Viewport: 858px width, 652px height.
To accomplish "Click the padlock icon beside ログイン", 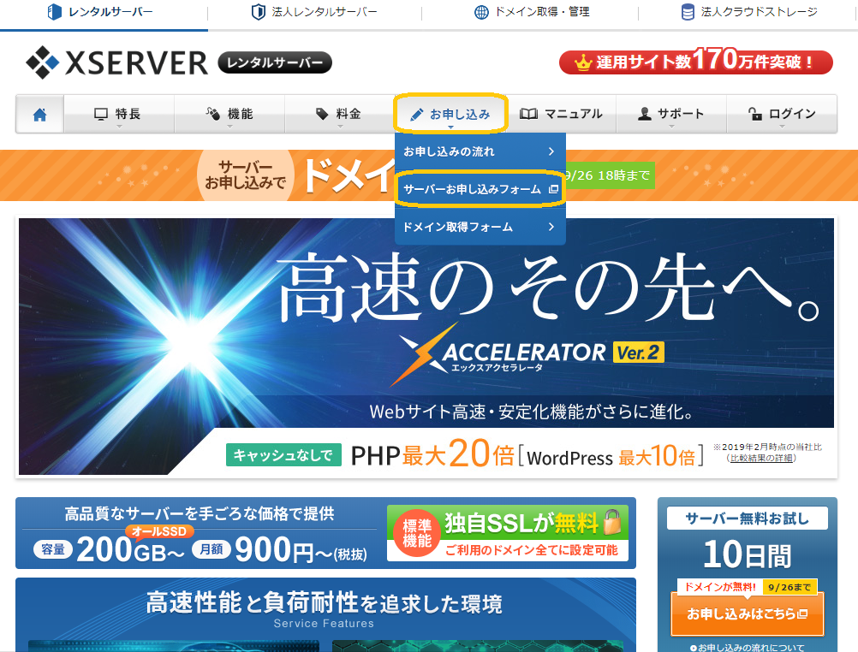I will tap(754, 113).
